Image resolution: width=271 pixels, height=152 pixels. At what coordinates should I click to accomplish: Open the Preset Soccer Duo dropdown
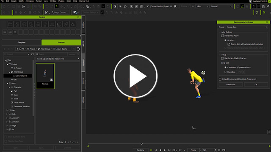click(x=247, y=27)
